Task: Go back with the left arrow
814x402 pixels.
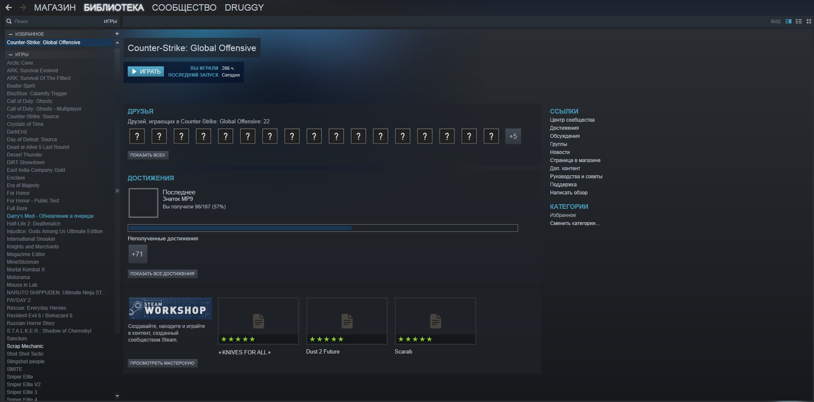Action: 9,8
